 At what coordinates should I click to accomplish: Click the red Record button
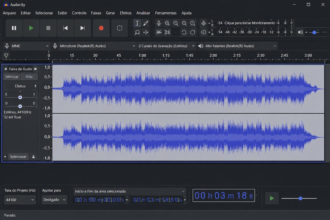[x=101, y=28]
